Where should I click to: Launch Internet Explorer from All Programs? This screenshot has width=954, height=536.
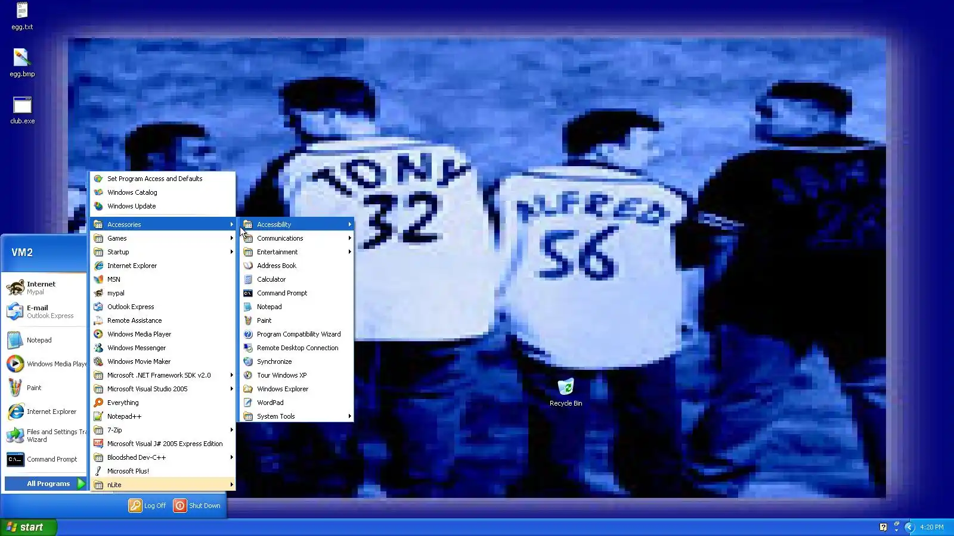(x=163, y=266)
